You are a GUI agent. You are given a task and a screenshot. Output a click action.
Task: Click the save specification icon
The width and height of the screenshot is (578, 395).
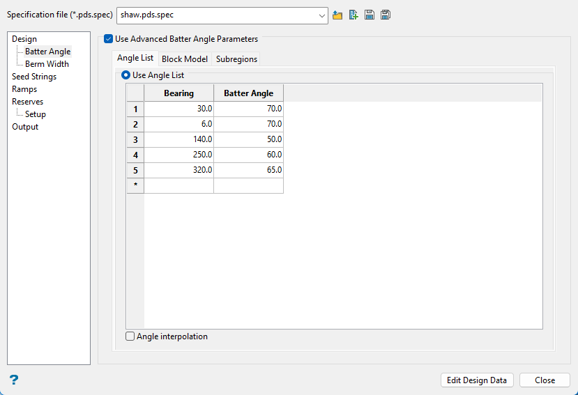point(370,15)
